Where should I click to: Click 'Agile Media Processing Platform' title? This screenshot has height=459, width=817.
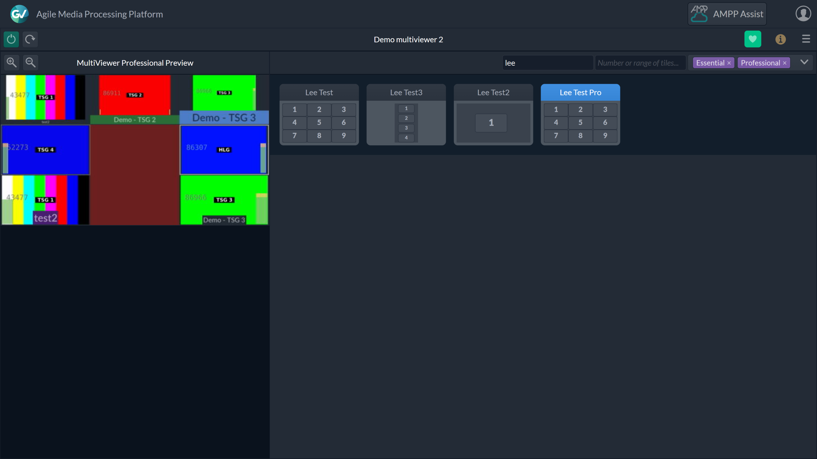click(x=100, y=14)
